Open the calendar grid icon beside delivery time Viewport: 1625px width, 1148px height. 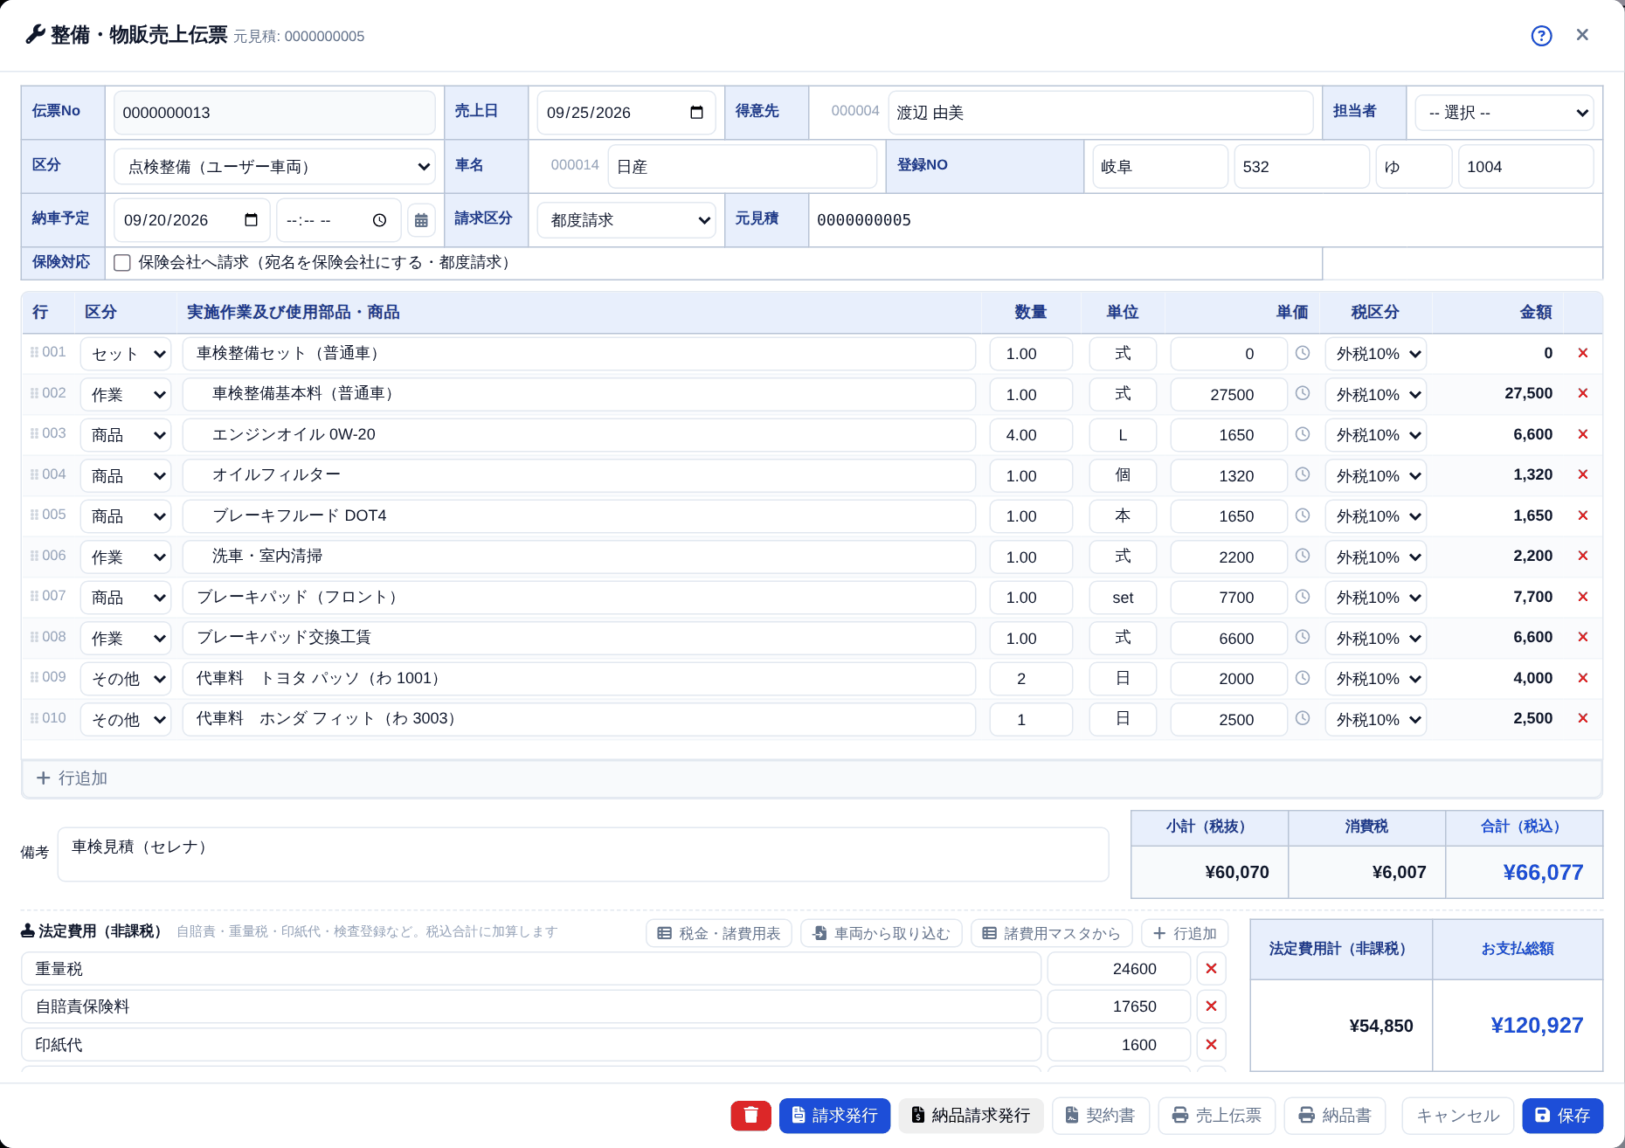click(x=421, y=220)
